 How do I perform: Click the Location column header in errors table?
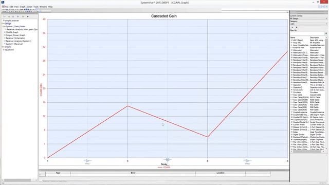point(221,173)
